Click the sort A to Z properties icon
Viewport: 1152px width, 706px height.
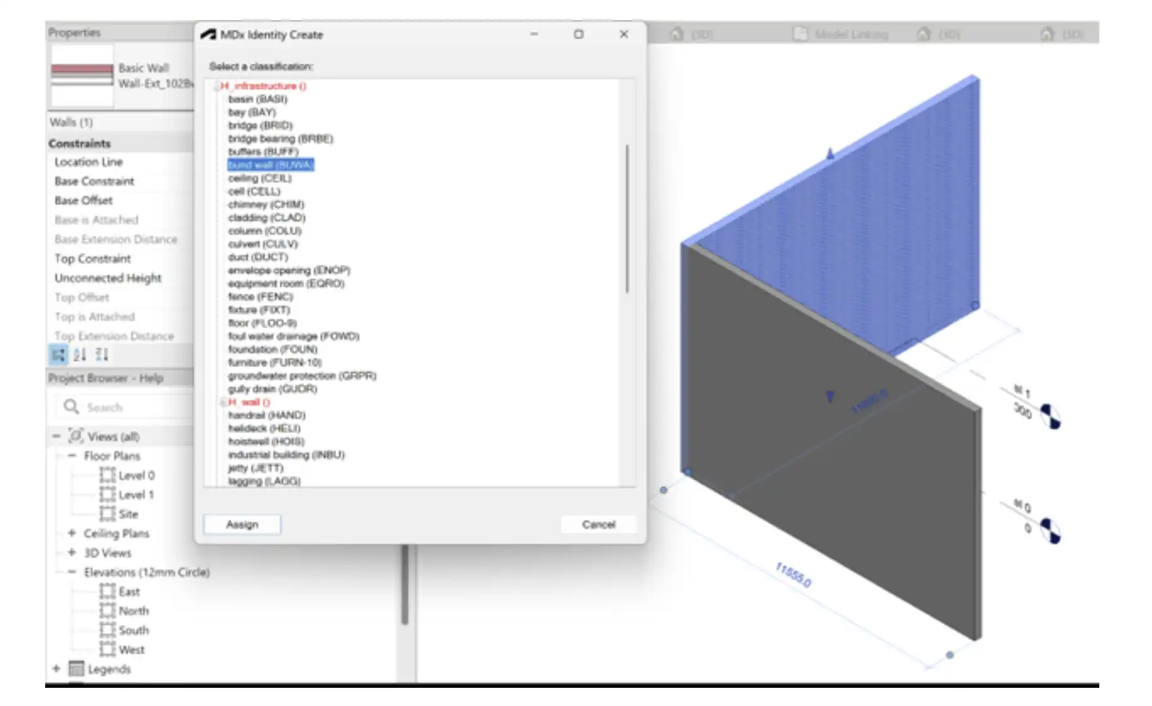pos(80,355)
